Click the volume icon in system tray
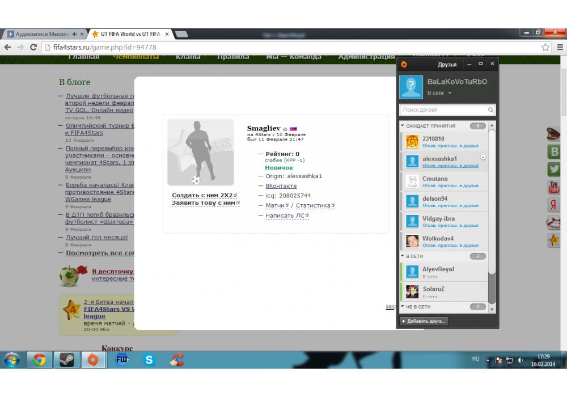The width and height of the screenshot is (567, 397). 520,360
